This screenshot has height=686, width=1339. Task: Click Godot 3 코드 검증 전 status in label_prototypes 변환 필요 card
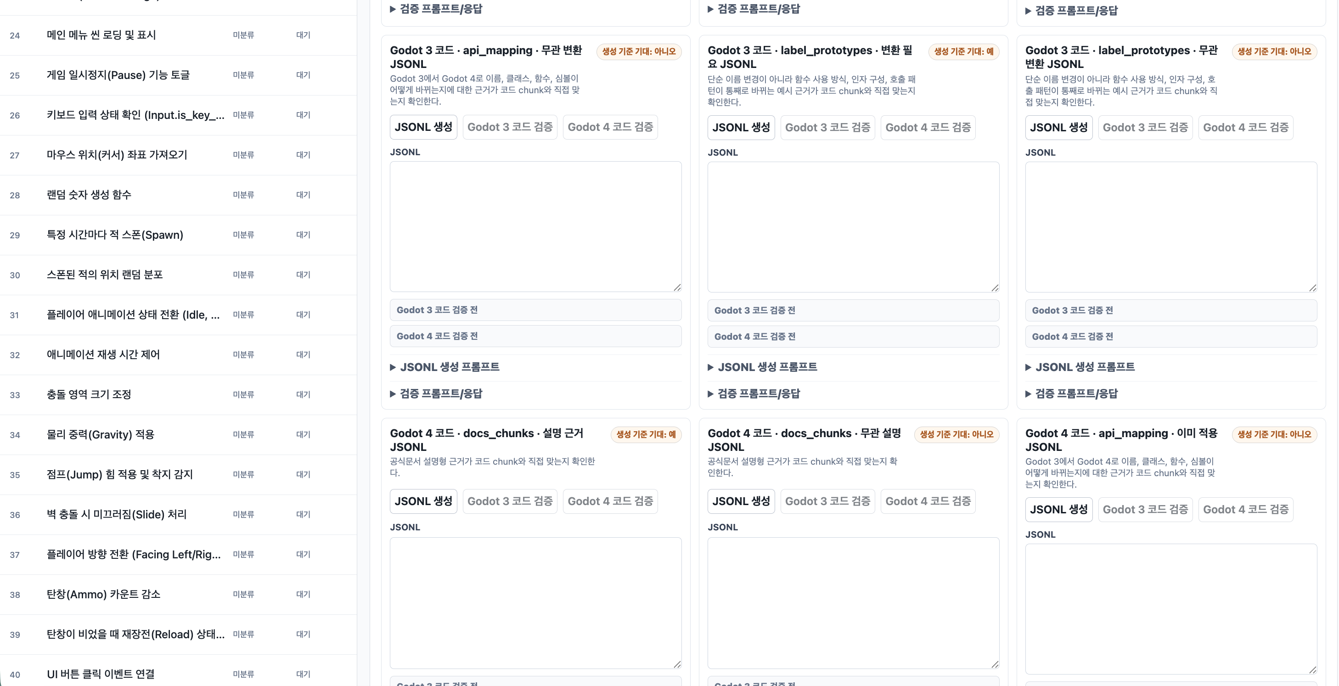pos(853,310)
